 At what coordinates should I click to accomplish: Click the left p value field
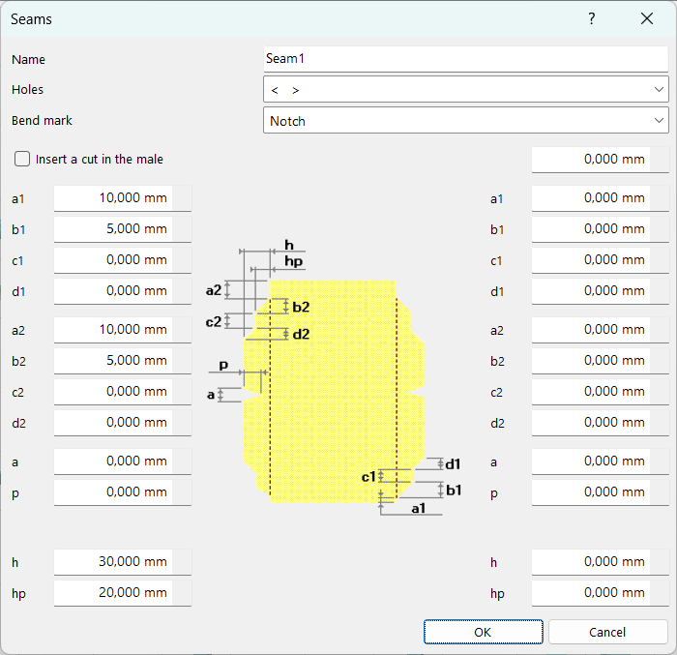[113, 492]
